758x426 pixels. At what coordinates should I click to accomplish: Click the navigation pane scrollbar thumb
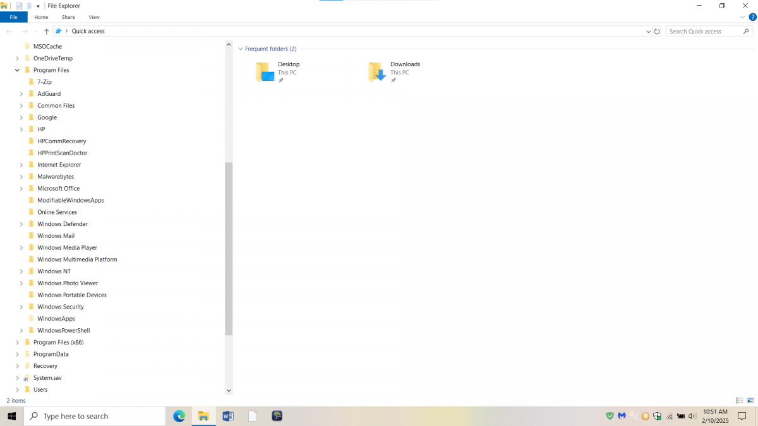tap(229, 248)
